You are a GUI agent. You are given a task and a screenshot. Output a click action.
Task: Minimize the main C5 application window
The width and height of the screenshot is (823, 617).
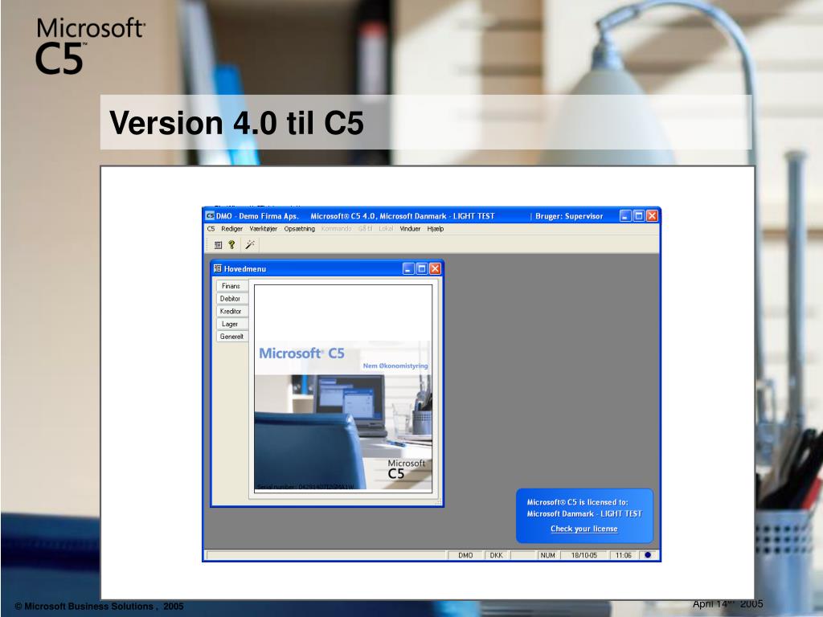pos(625,215)
